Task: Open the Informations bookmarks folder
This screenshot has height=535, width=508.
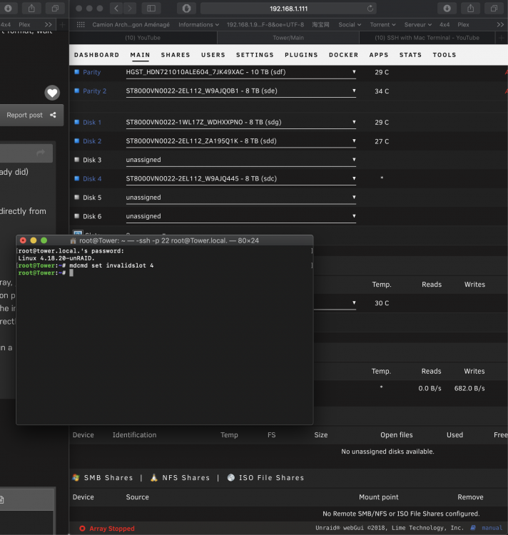Action: pos(198,24)
